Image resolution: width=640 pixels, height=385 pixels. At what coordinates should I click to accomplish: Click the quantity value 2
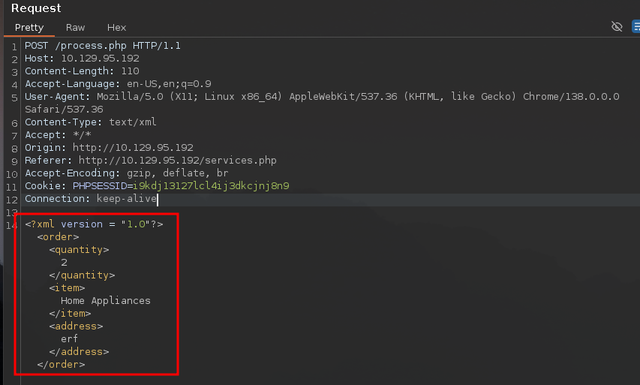click(64, 263)
